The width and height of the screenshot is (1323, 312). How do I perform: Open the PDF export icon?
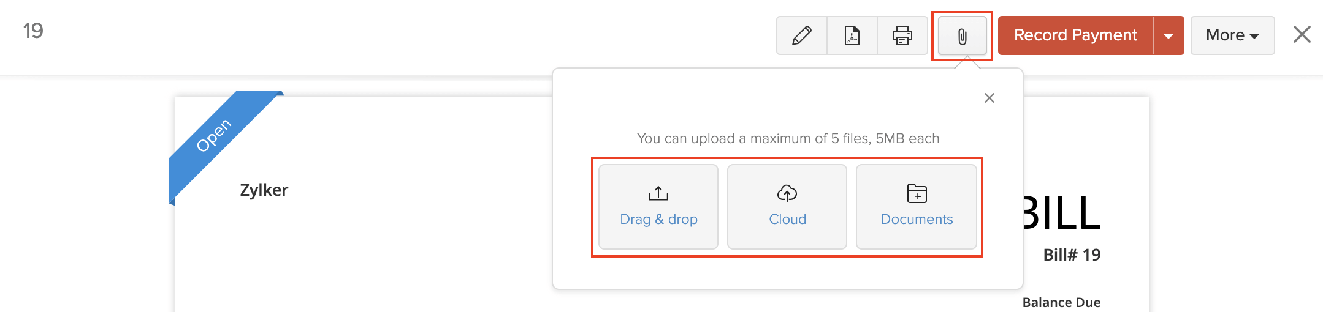coord(852,35)
